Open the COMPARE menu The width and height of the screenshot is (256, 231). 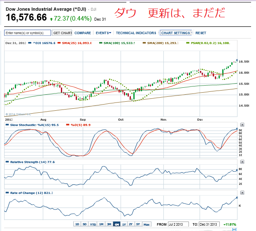tap(83, 33)
